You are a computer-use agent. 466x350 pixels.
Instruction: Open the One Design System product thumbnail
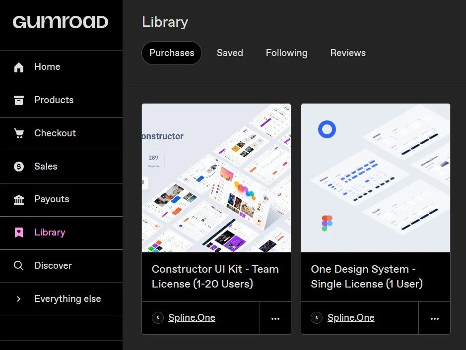(x=376, y=178)
